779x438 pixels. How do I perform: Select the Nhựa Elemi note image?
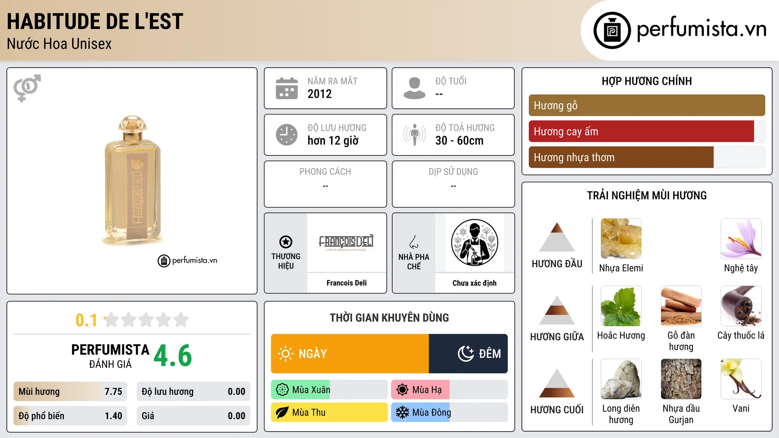pos(621,239)
